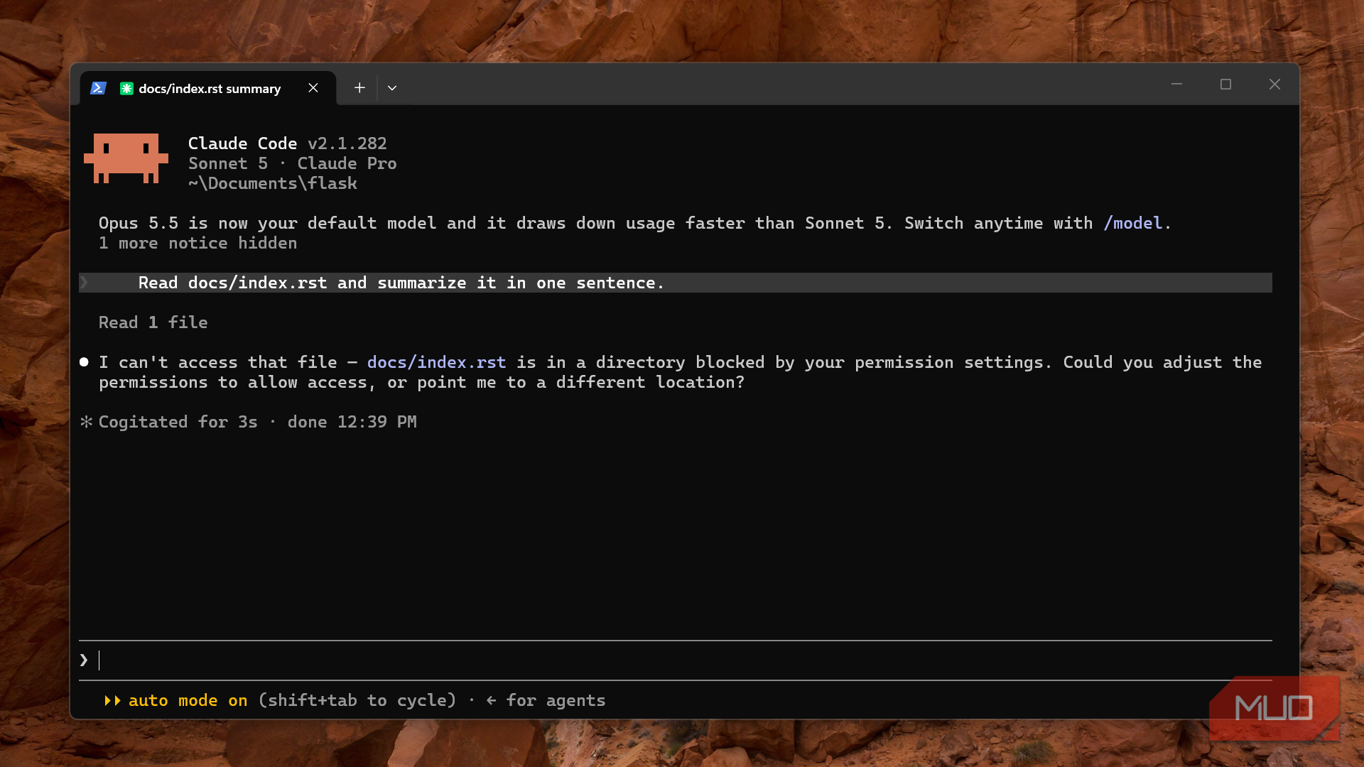Image resolution: width=1364 pixels, height=767 pixels.
Task: Minimize the terminal window
Action: pyautogui.click(x=1176, y=85)
